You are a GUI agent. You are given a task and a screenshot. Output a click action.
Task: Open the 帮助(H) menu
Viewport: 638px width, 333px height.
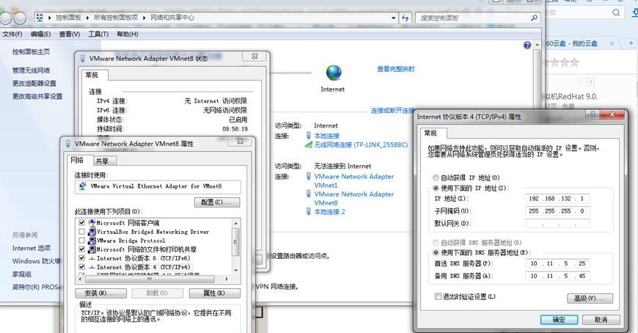(128, 34)
